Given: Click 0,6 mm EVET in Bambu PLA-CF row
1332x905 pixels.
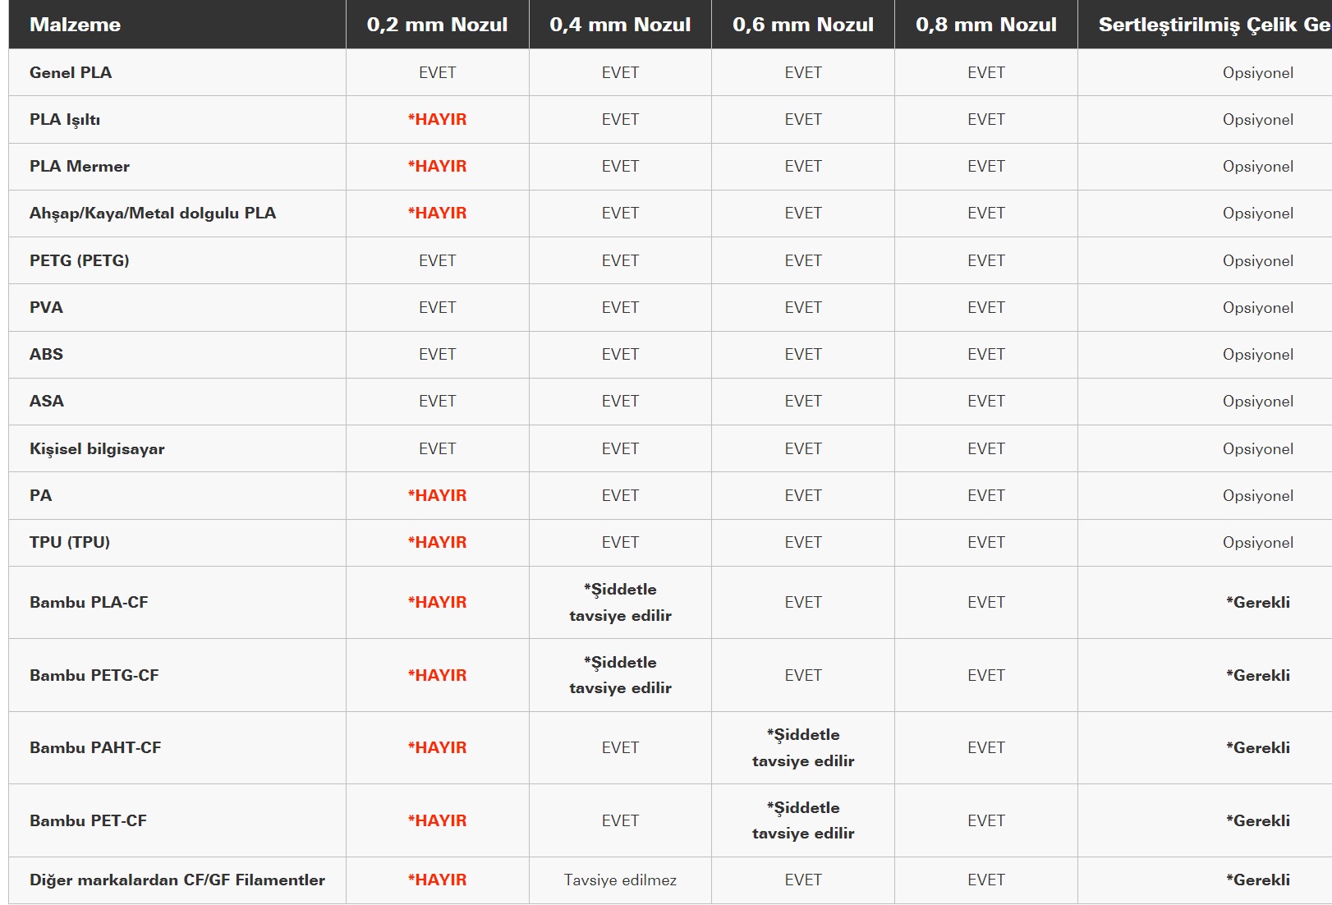Looking at the screenshot, I should pyautogui.click(x=803, y=602).
